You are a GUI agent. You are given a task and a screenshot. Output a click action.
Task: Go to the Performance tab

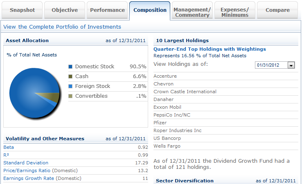click(x=107, y=10)
